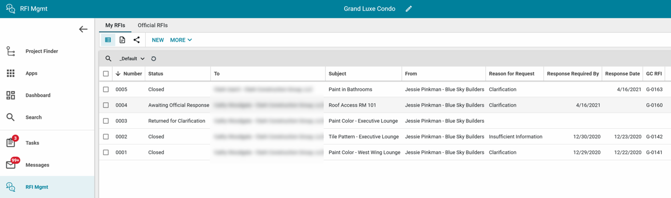The width and height of the screenshot is (671, 198).
Task: Click the pencil edit icon beside Grand Luxe Condo
Action: tap(409, 9)
